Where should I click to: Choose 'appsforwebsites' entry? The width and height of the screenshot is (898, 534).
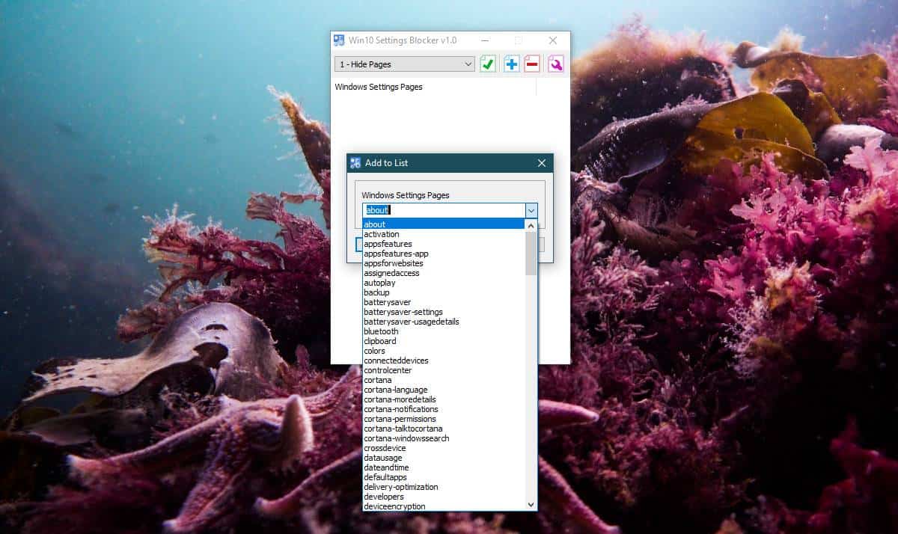(x=444, y=263)
